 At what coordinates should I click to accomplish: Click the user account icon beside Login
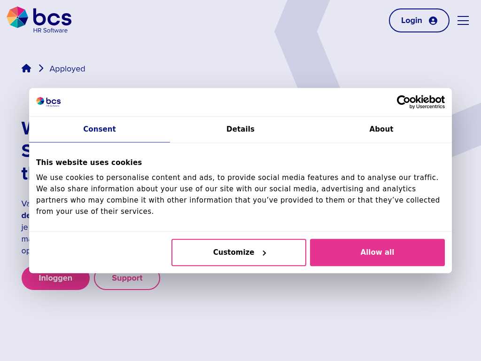click(433, 21)
